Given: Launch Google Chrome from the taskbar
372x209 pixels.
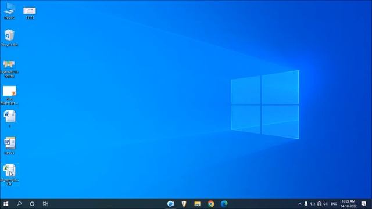Looking at the screenshot, I should pos(210,204).
